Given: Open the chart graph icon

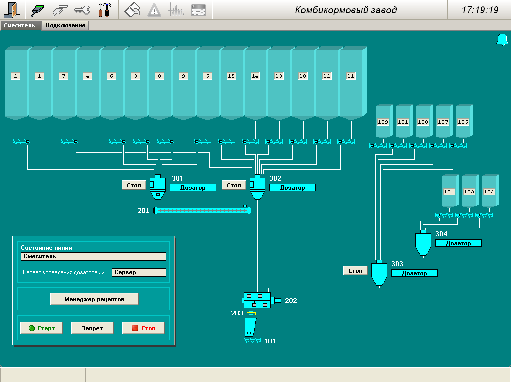Looking at the screenshot, I should tap(176, 10).
